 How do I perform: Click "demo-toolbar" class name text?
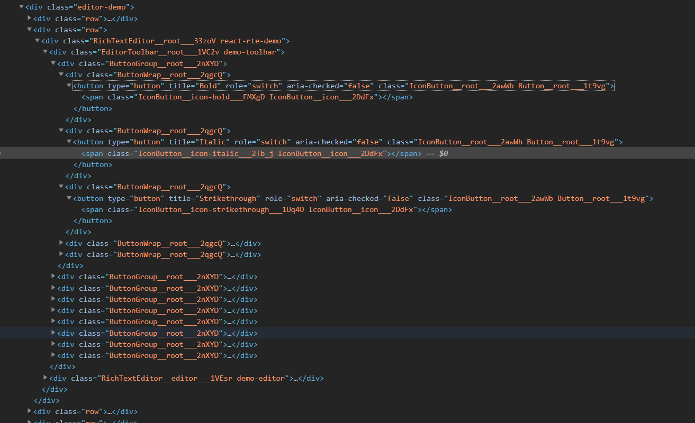[x=250, y=52]
